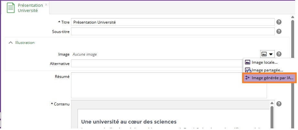Click the Contenu help question mark icon
The width and height of the screenshot is (298, 130).
(279, 104)
